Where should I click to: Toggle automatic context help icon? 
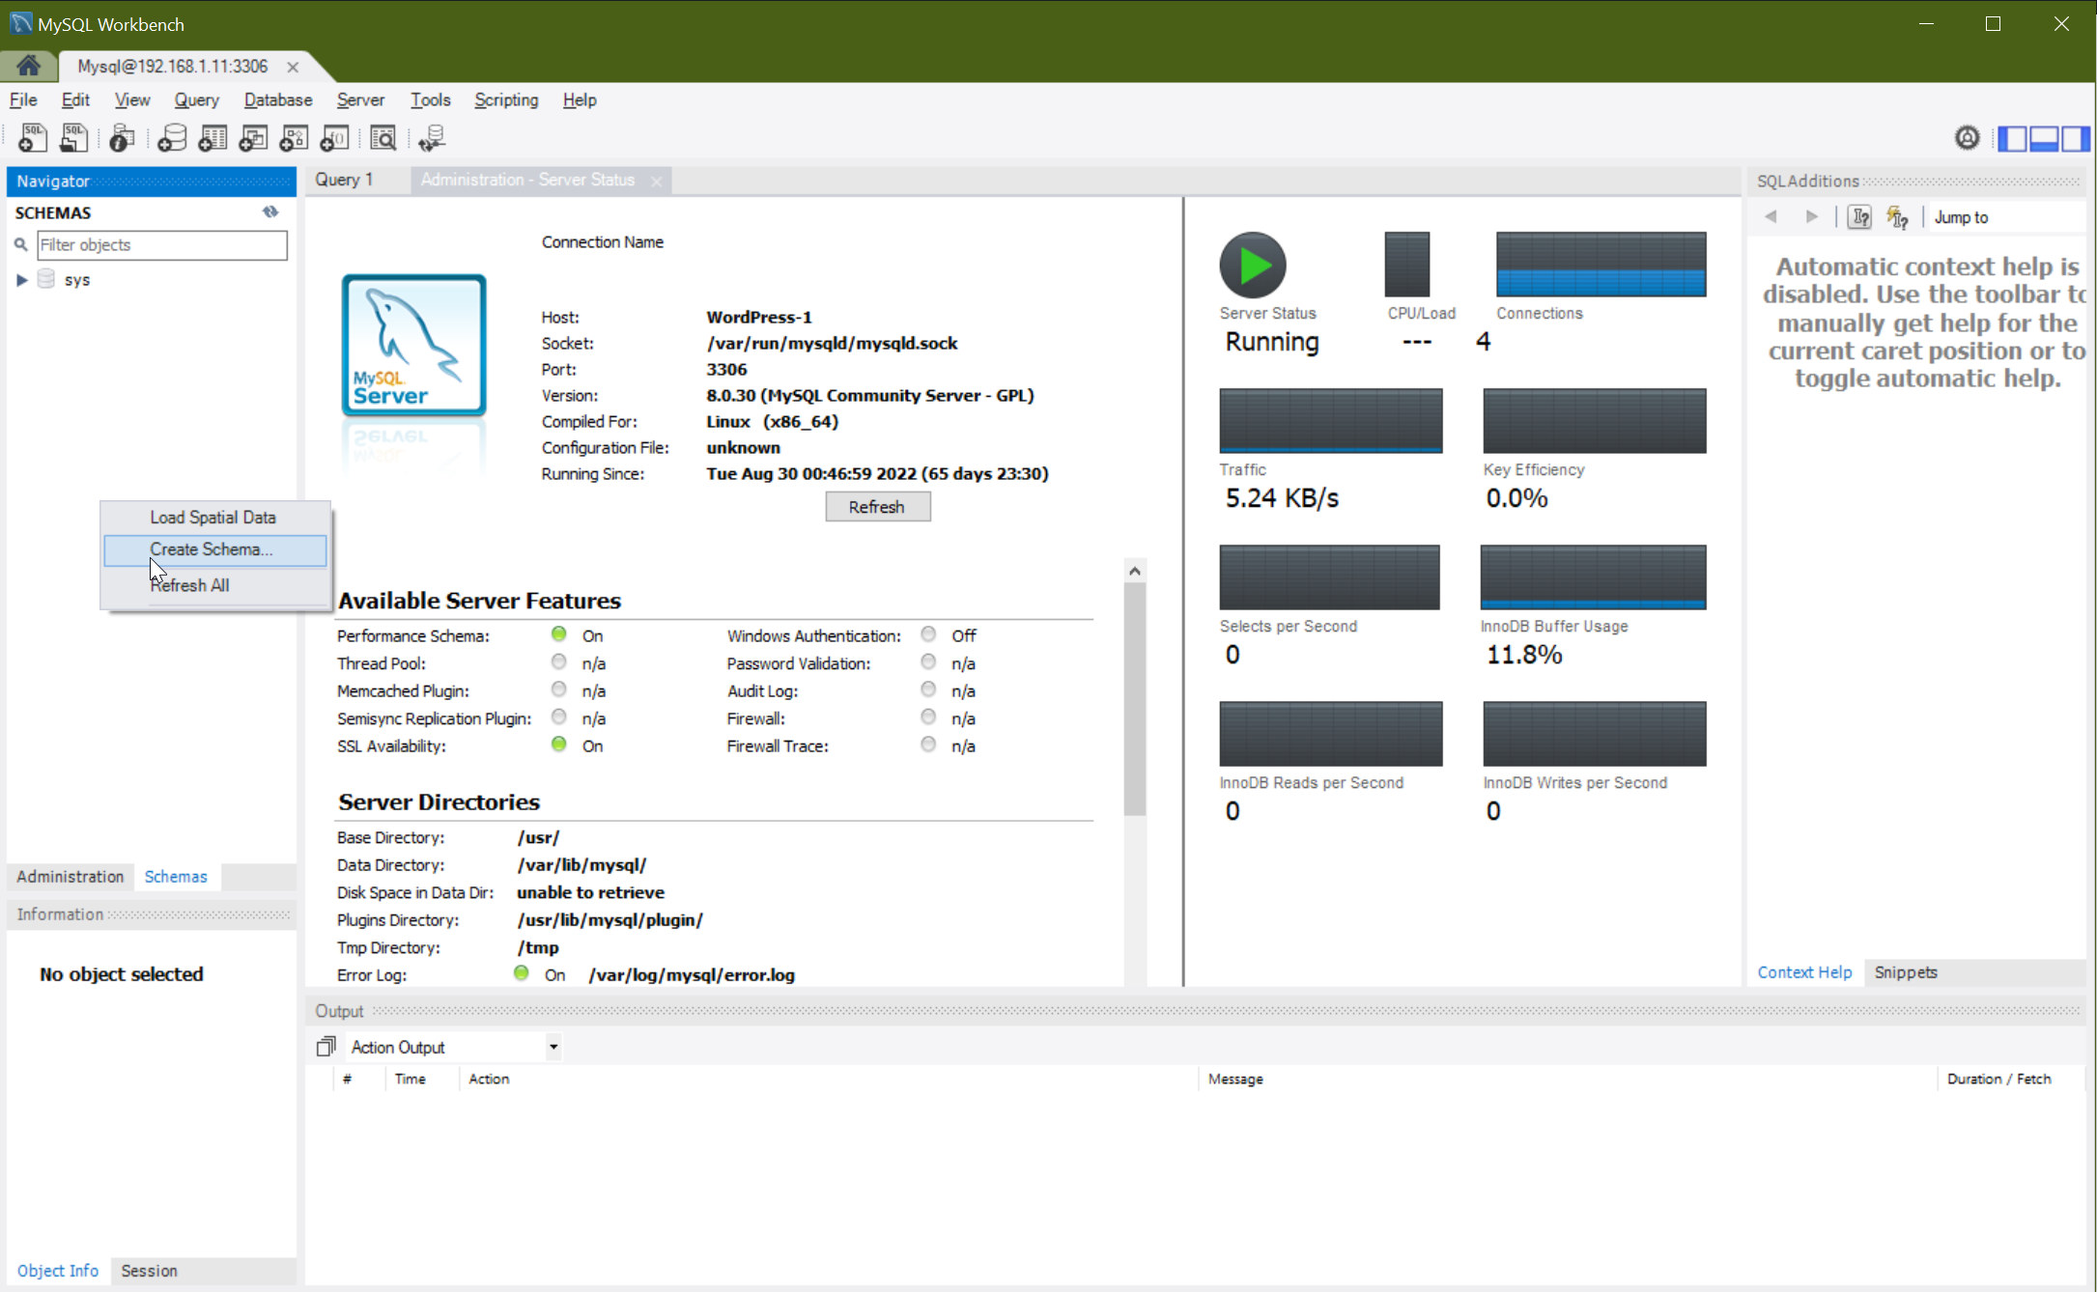1897,217
